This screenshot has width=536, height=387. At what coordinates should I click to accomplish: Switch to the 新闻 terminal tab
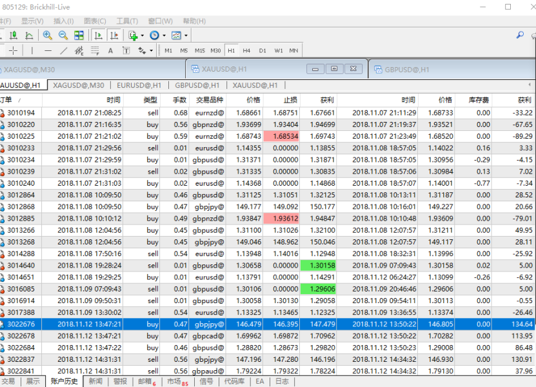pyautogui.click(x=95, y=381)
